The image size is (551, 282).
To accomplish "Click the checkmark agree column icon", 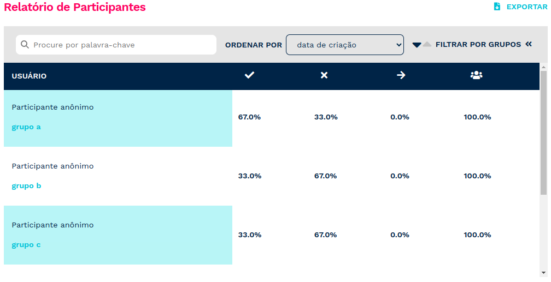I will click(249, 75).
